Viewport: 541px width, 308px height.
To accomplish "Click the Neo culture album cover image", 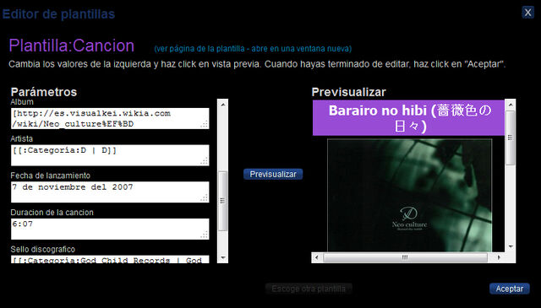I will pos(409,195).
